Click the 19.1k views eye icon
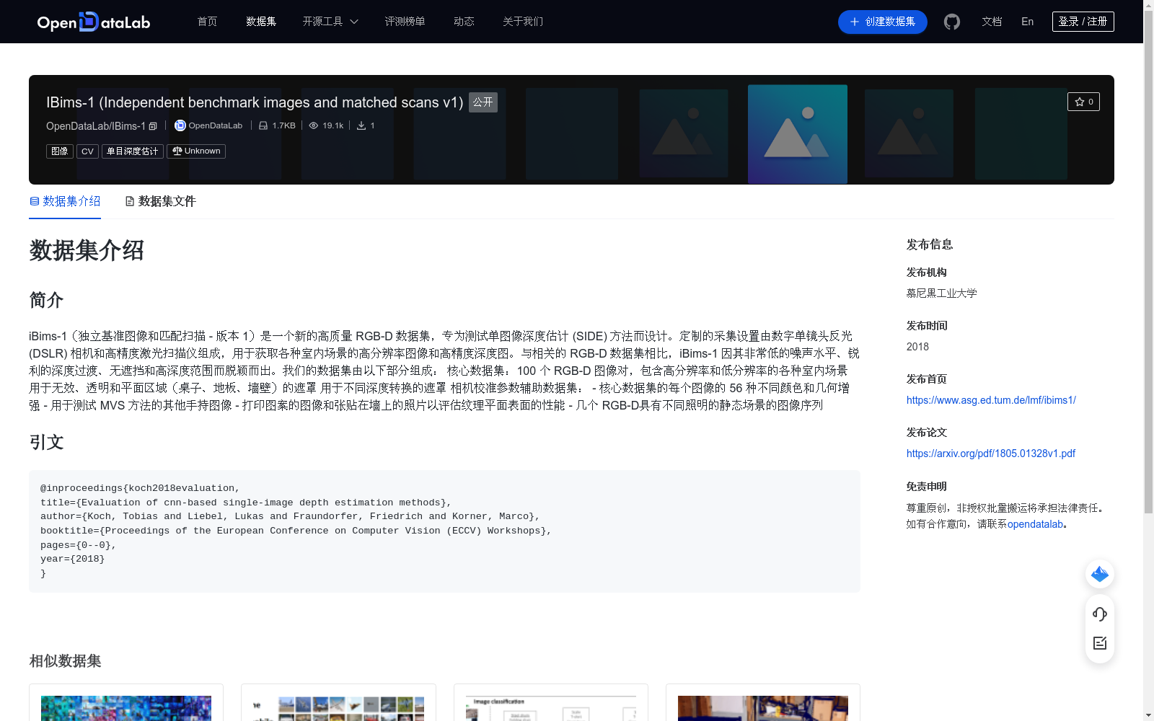Viewport: 1154px width, 721px height. pyautogui.click(x=314, y=125)
